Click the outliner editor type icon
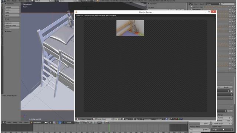This screenshot has height=133, width=237. click(191, 4)
